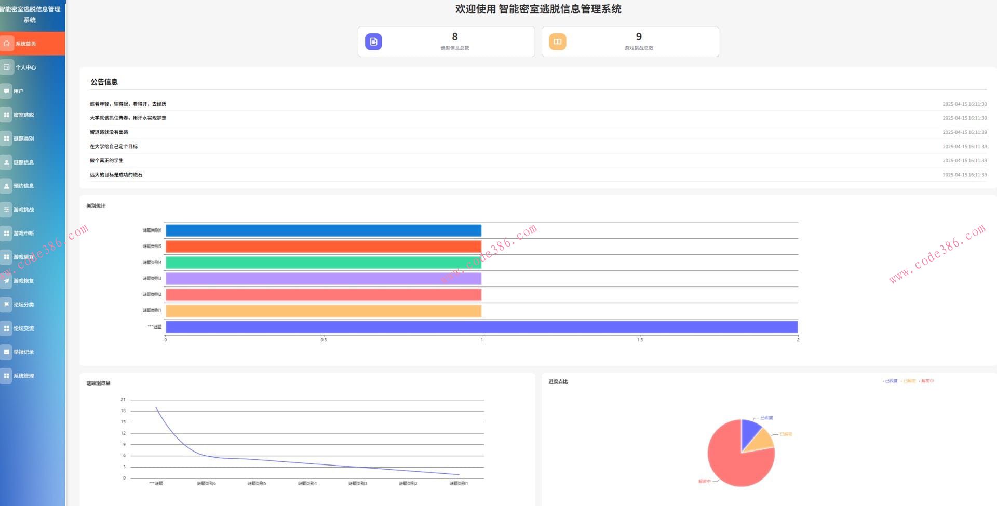Click the flag icon beside 论坛分类

coord(7,305)
